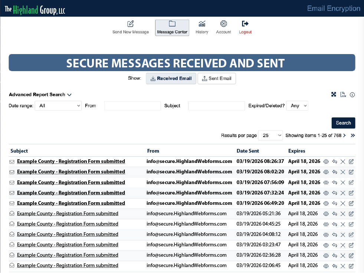The image size is (364, 273).
Task: Select the History icon
Action: (x=202, y=27)
